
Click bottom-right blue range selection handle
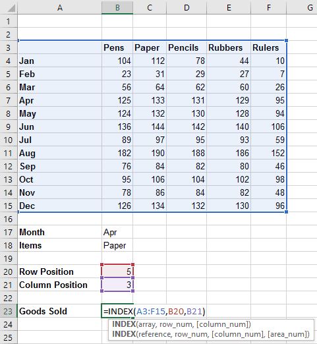click(286, 212)
